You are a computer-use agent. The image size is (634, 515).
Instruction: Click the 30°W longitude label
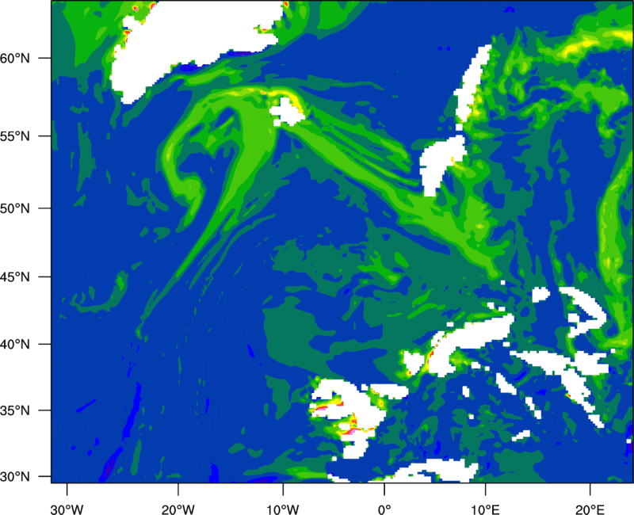[67, 509]
